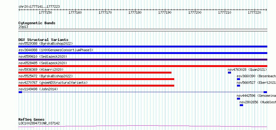Screen dimensions: 276x130
Task: Click ruler position 1777200
Action: 195,12
